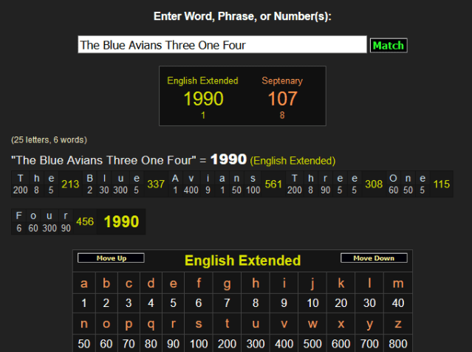The image size is (472, 352).
Task: Click letter 'z' in the cipher chart
Action: pos(399,325)
